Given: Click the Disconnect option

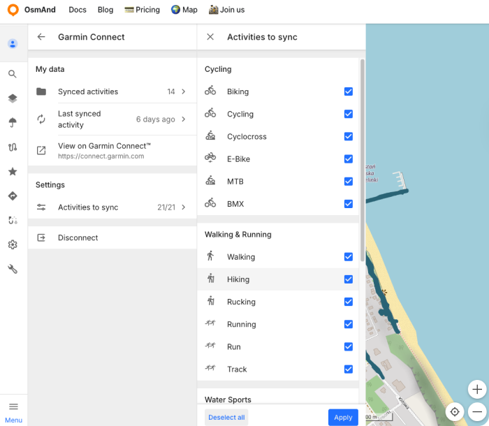Looking at the screenshot, I should 112,237.
